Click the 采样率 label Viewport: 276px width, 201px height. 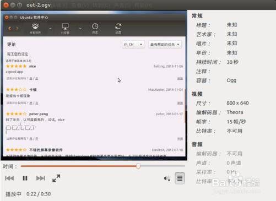coord(206,172)
